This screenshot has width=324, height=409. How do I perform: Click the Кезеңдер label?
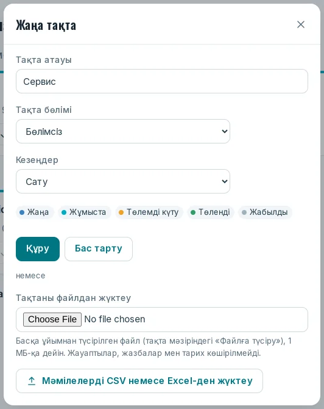tap(37, 160)
